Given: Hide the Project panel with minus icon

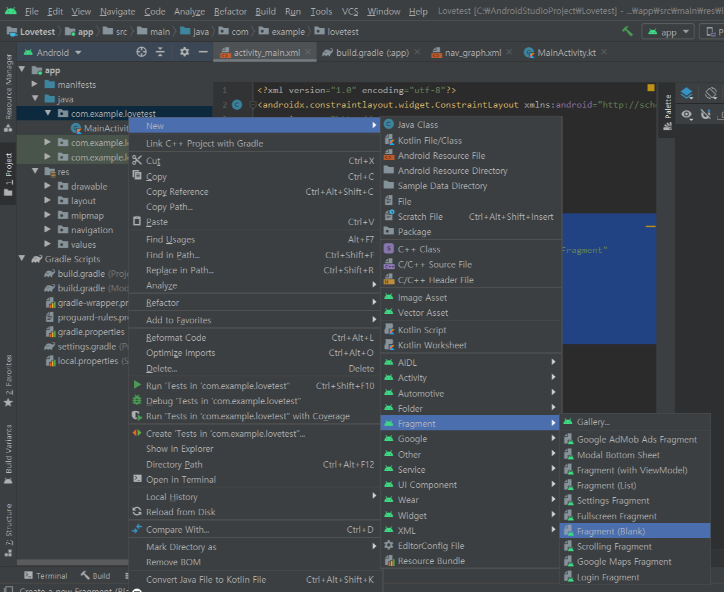Looking at the screenshot, I should point(203,52).
